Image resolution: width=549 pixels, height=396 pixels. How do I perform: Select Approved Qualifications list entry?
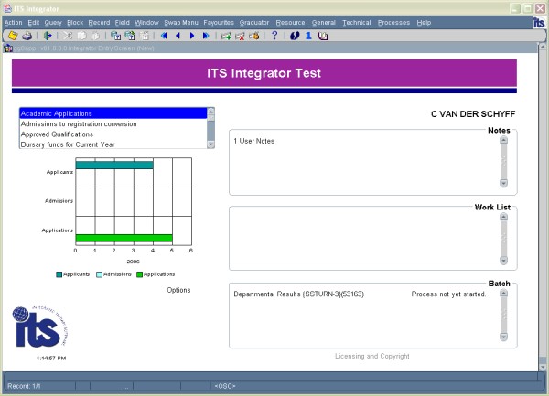tap(113, 134)
